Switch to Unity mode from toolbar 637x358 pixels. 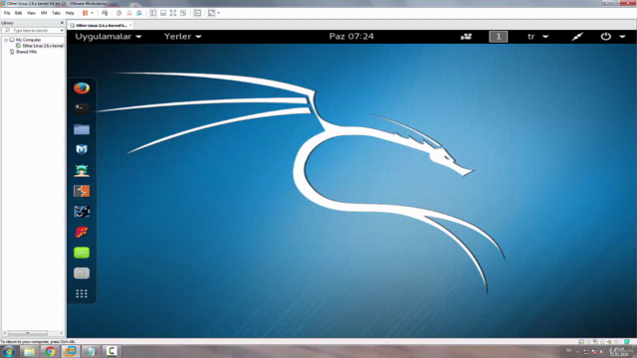point(183,13)
